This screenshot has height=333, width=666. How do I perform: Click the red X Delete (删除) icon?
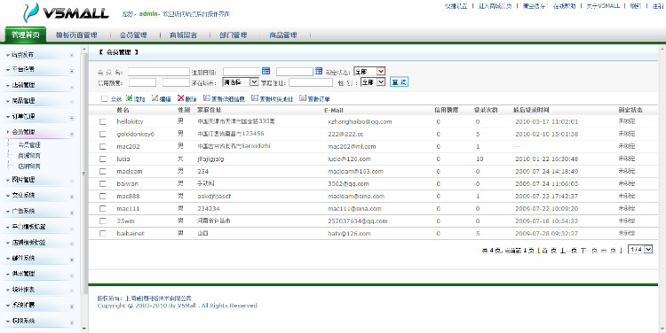(x=181, y=98)
